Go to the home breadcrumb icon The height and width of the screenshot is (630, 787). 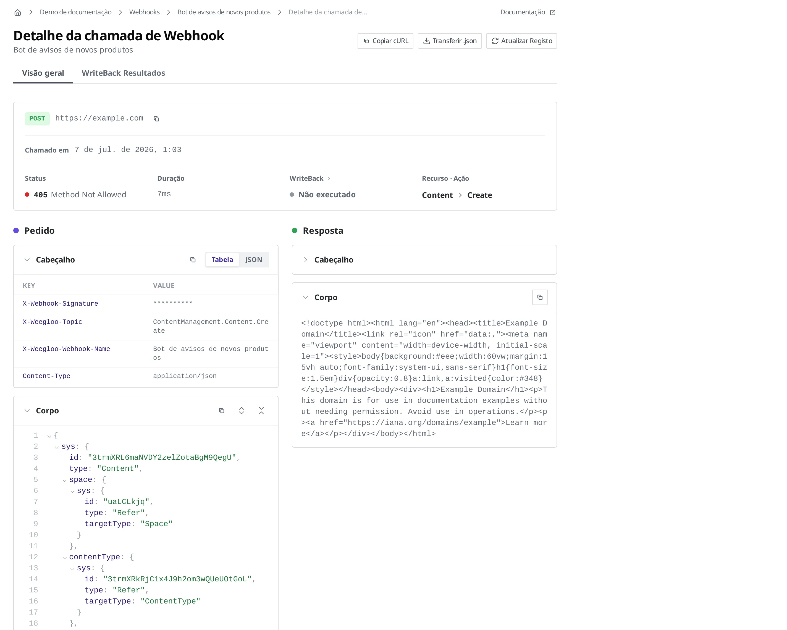click(17, 12)
